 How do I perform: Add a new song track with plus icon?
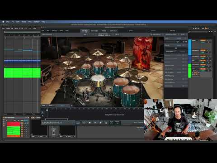72,105
